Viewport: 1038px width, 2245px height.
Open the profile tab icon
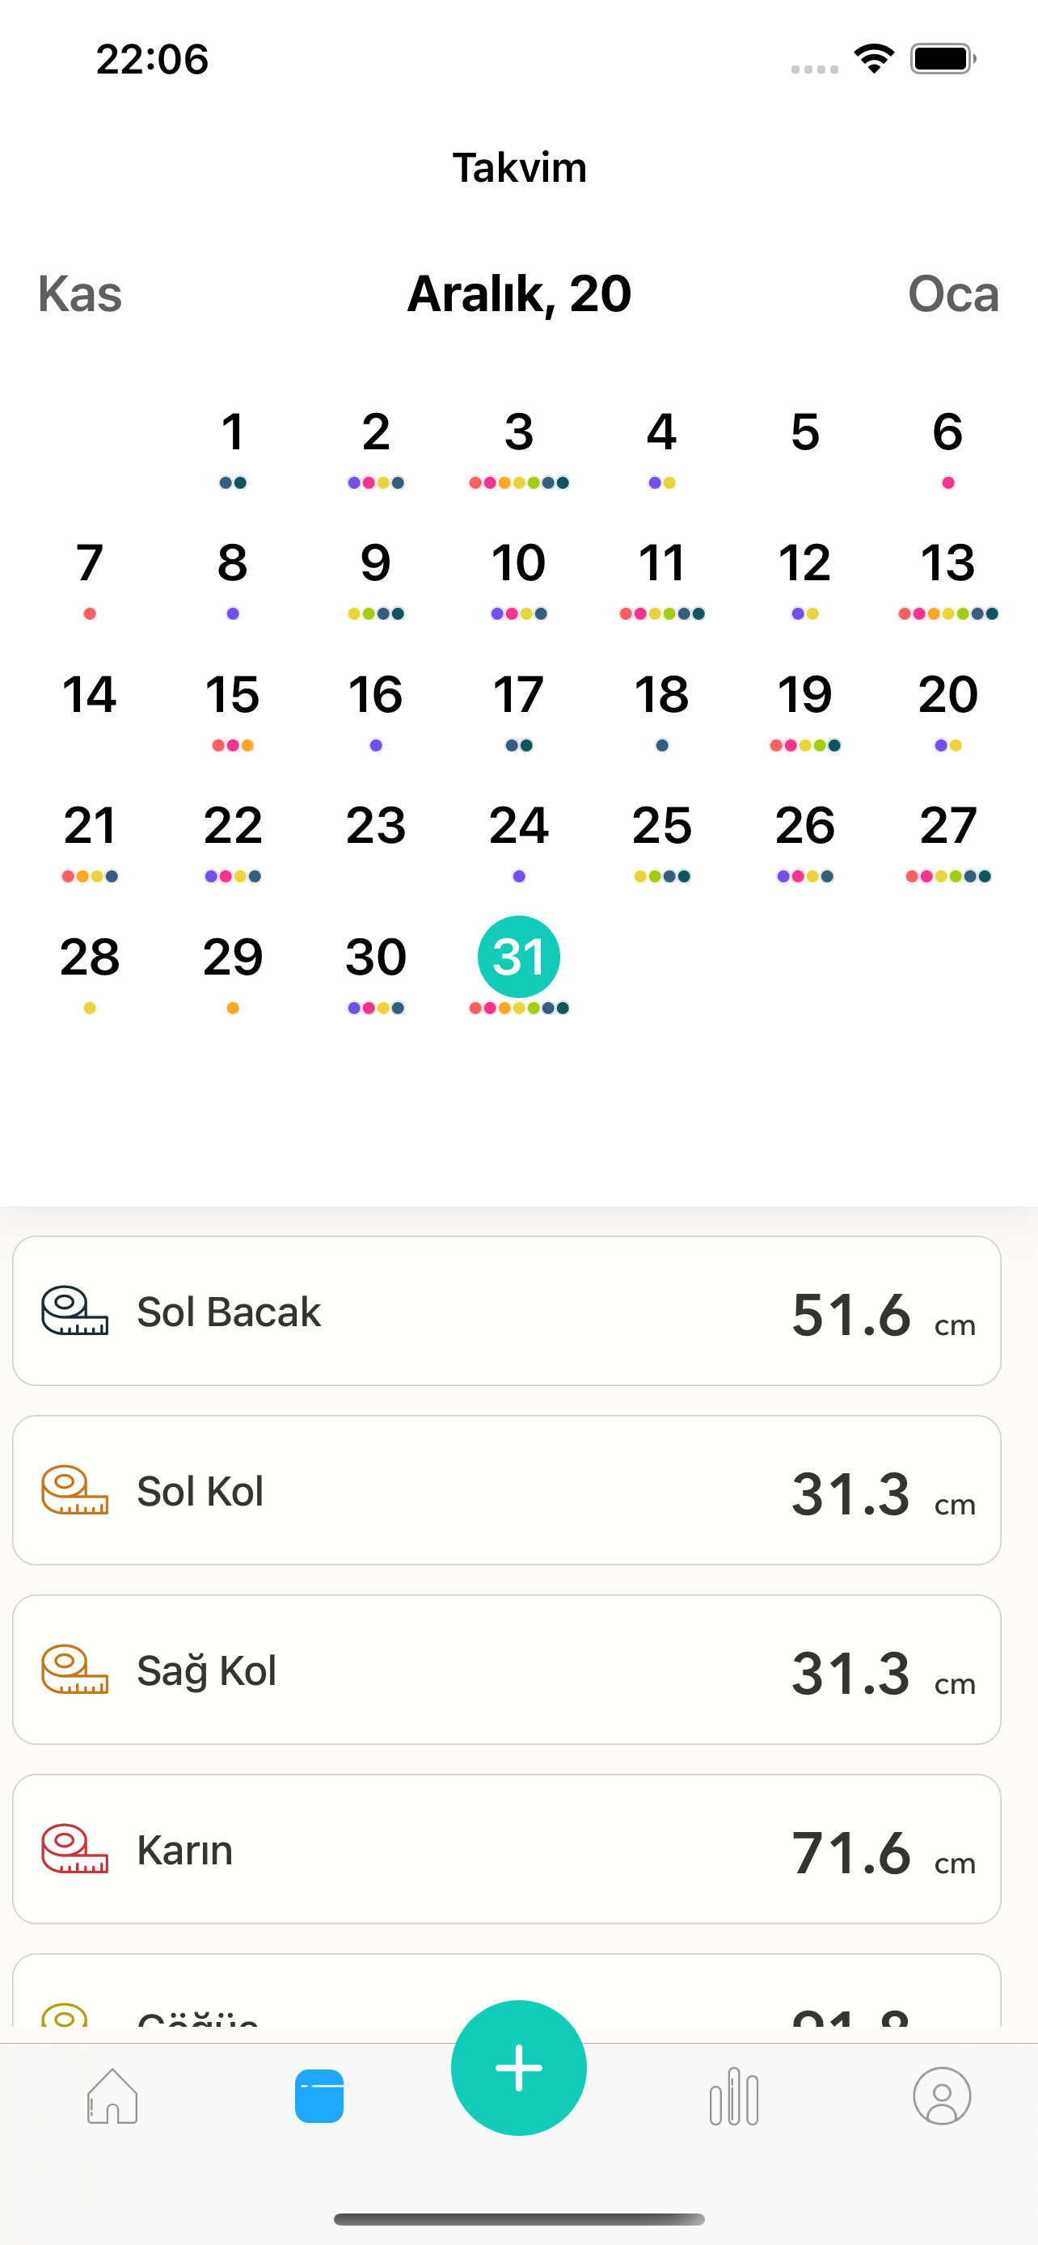941,2096
